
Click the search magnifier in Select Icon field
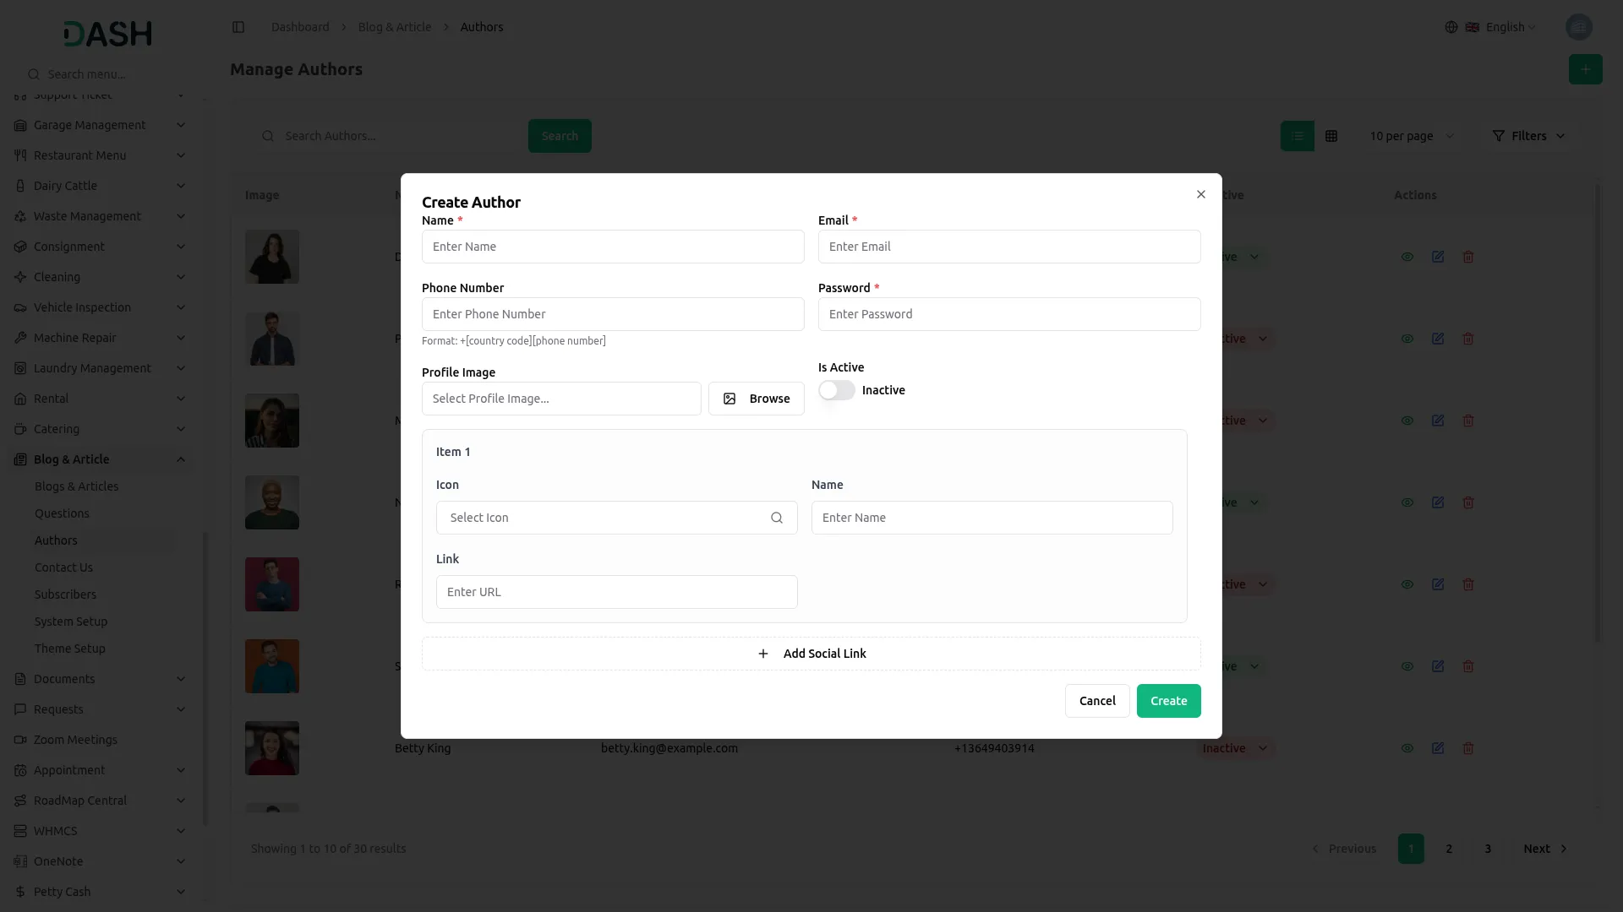click(777, 518)
